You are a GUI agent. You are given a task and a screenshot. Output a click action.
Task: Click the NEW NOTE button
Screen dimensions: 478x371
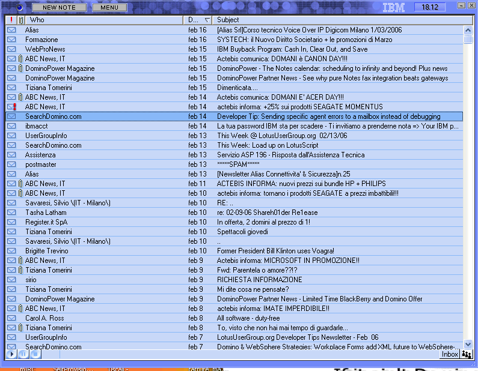click(x=59, y=7)
